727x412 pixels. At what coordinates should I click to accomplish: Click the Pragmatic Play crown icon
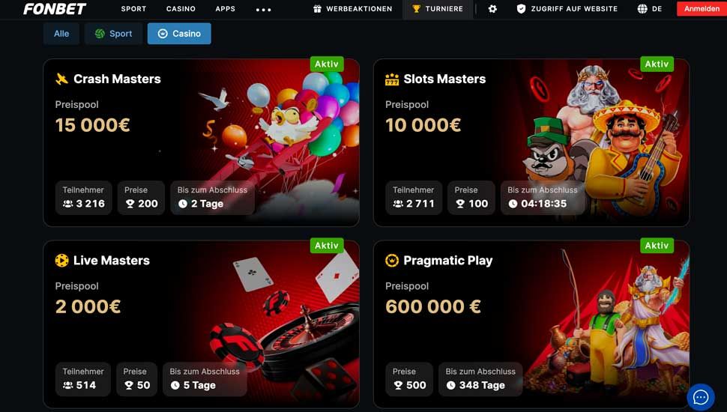[392, 261]
